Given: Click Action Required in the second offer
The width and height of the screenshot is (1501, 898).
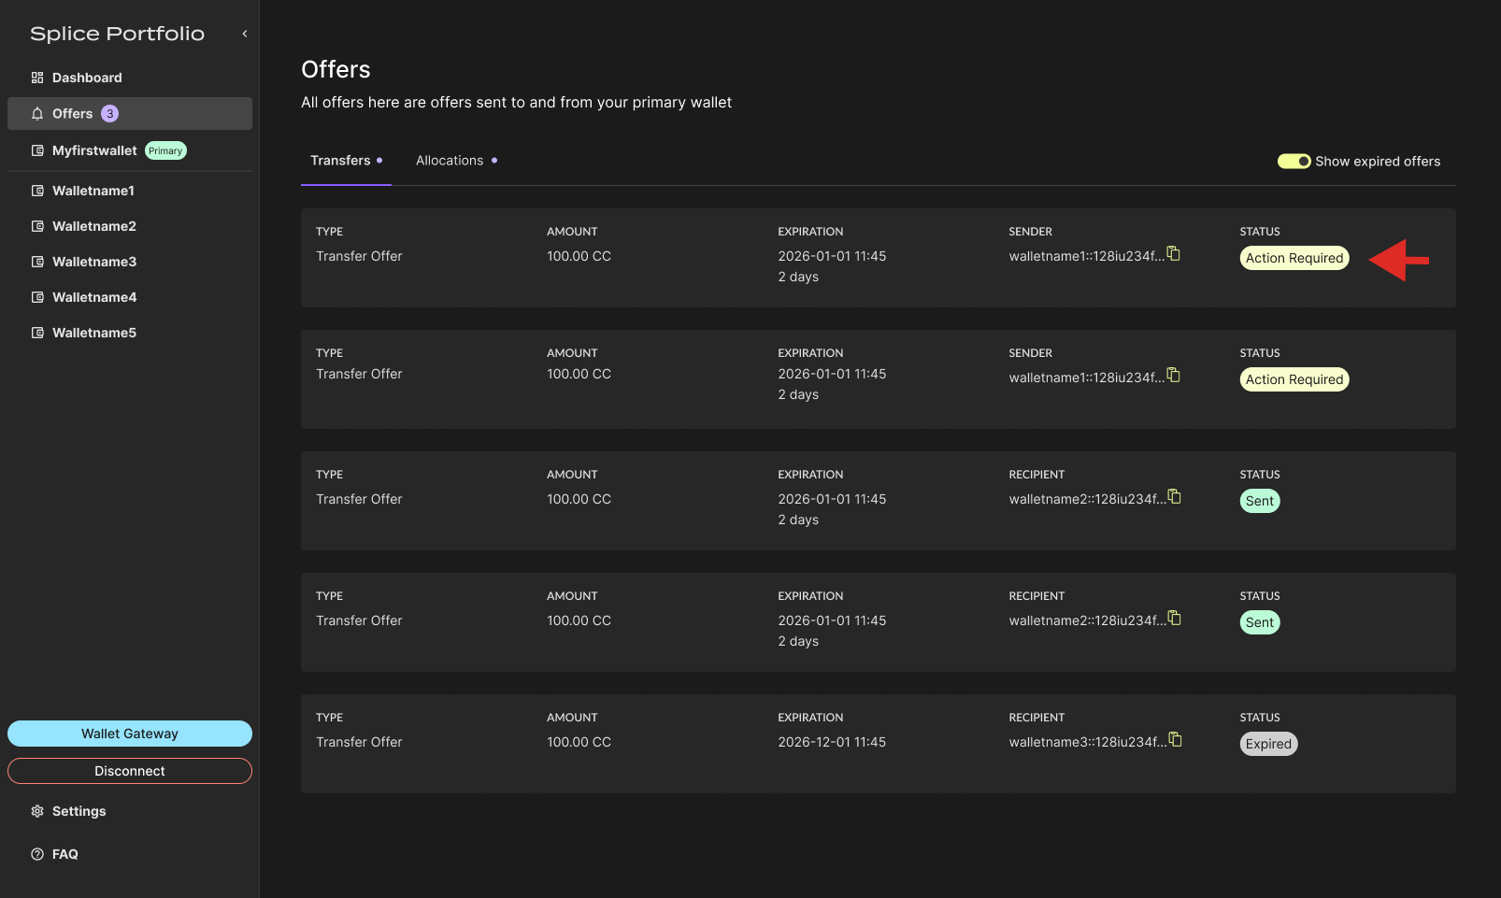Looking at the screenshot, I should (x=1294, y=379).
